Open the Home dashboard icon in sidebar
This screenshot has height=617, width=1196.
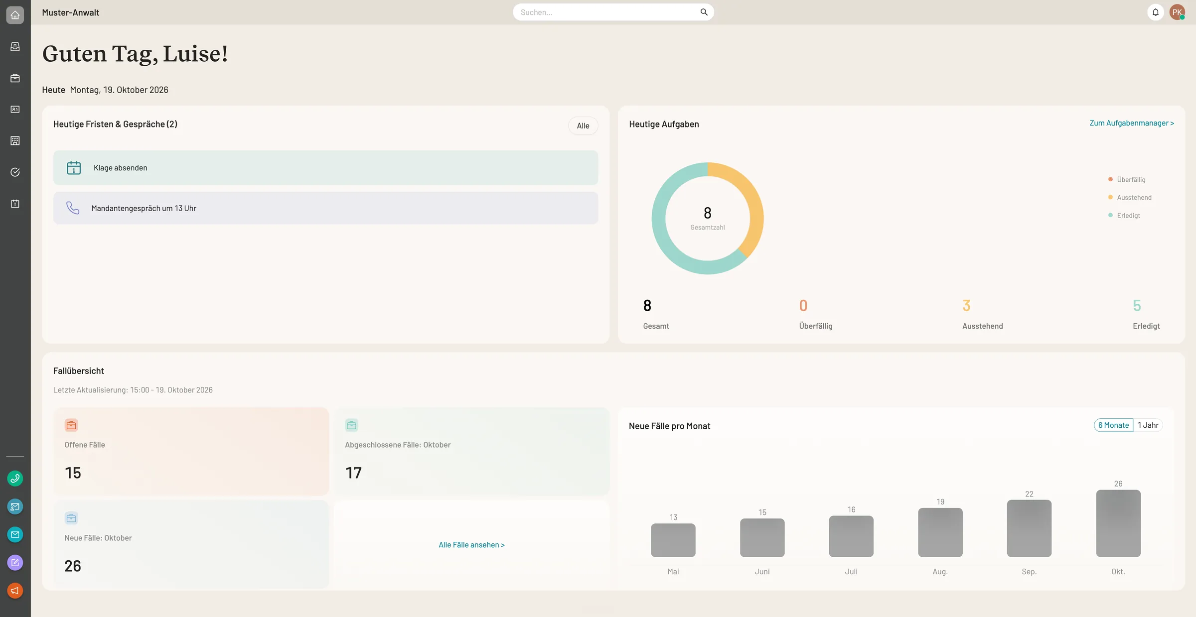click(x=15, y=15)
